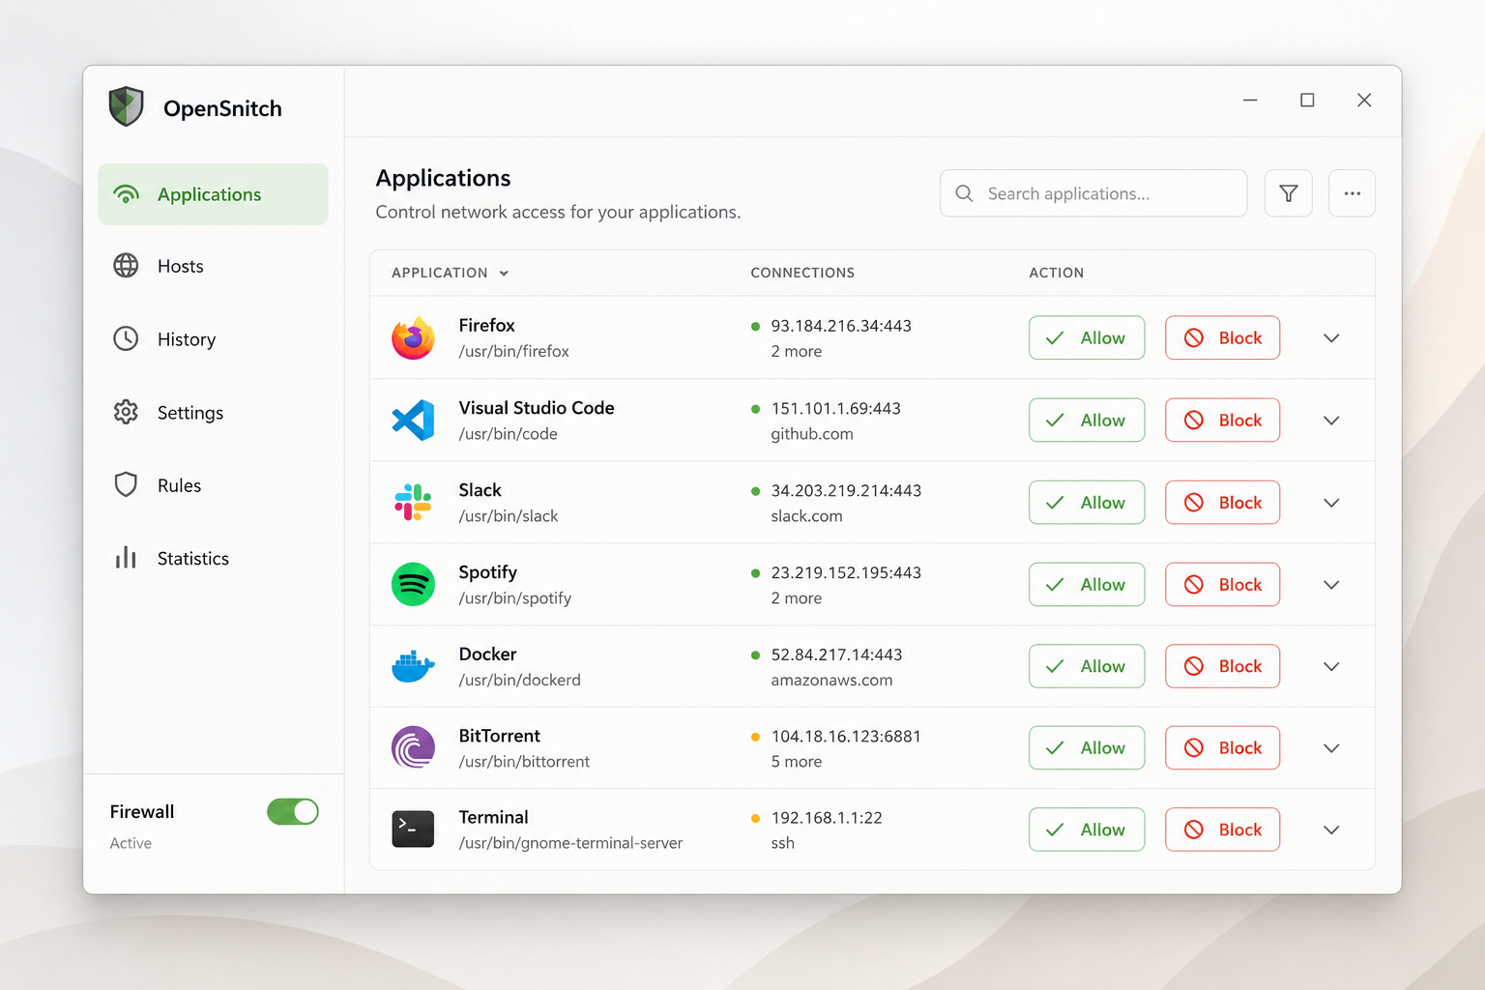The image size is (1485, 990).
Task: Go to the Hosts section
Action: coord(213,266)
